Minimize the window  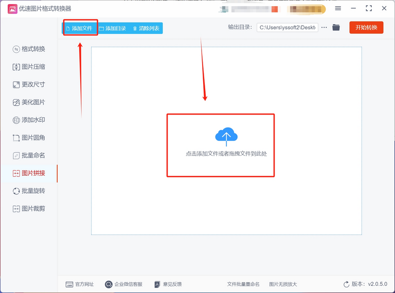point(353,8)
